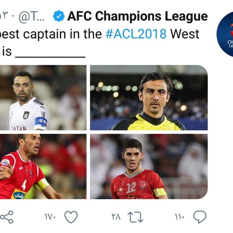Image resolution: width=233 pixels, height=233 pixels.
Task: Tap the yellow captain armband on number 12
Action: (x=159, y=192)
